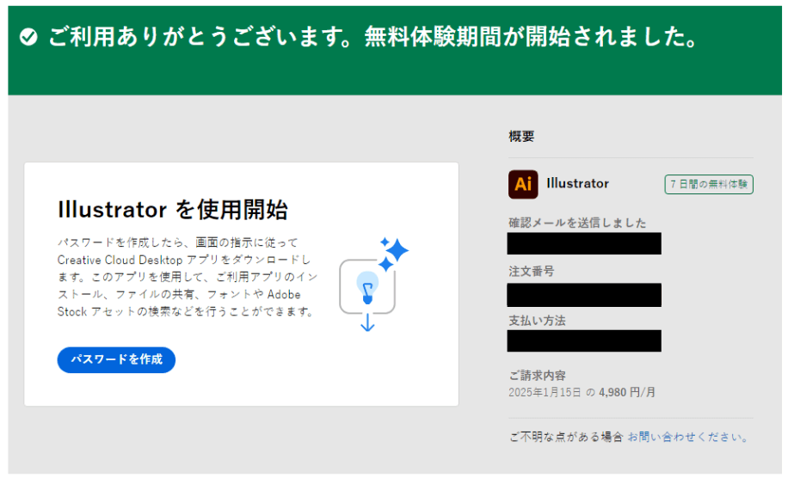Click the redacted box under 確認メールを送信しました

point(584,243)
